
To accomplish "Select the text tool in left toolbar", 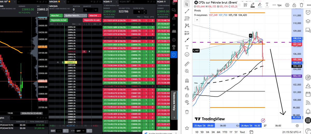I will tap(187, 47).
